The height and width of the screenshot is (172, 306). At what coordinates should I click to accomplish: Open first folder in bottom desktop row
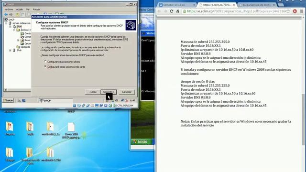10,152
